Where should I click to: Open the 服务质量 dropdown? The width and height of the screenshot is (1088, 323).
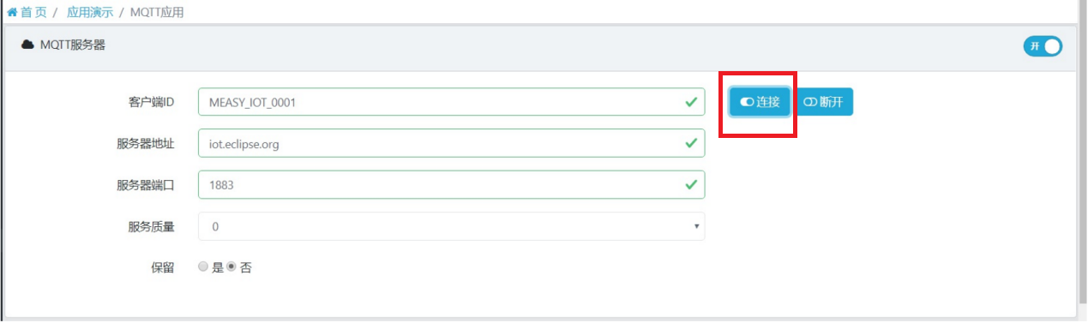(x=451, y=226)
